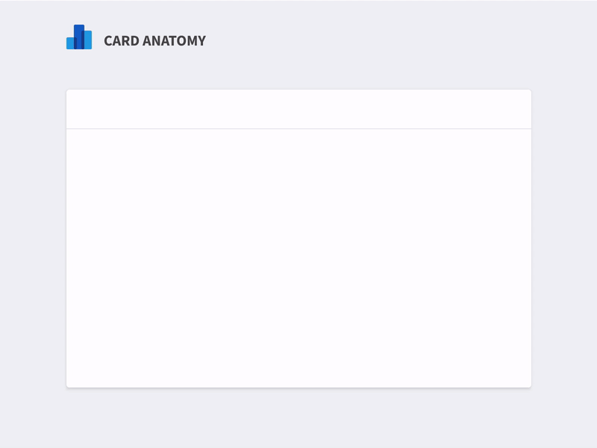Click the first letter C of the title
This screenshot has height=448, width=597.
[108, 41]
